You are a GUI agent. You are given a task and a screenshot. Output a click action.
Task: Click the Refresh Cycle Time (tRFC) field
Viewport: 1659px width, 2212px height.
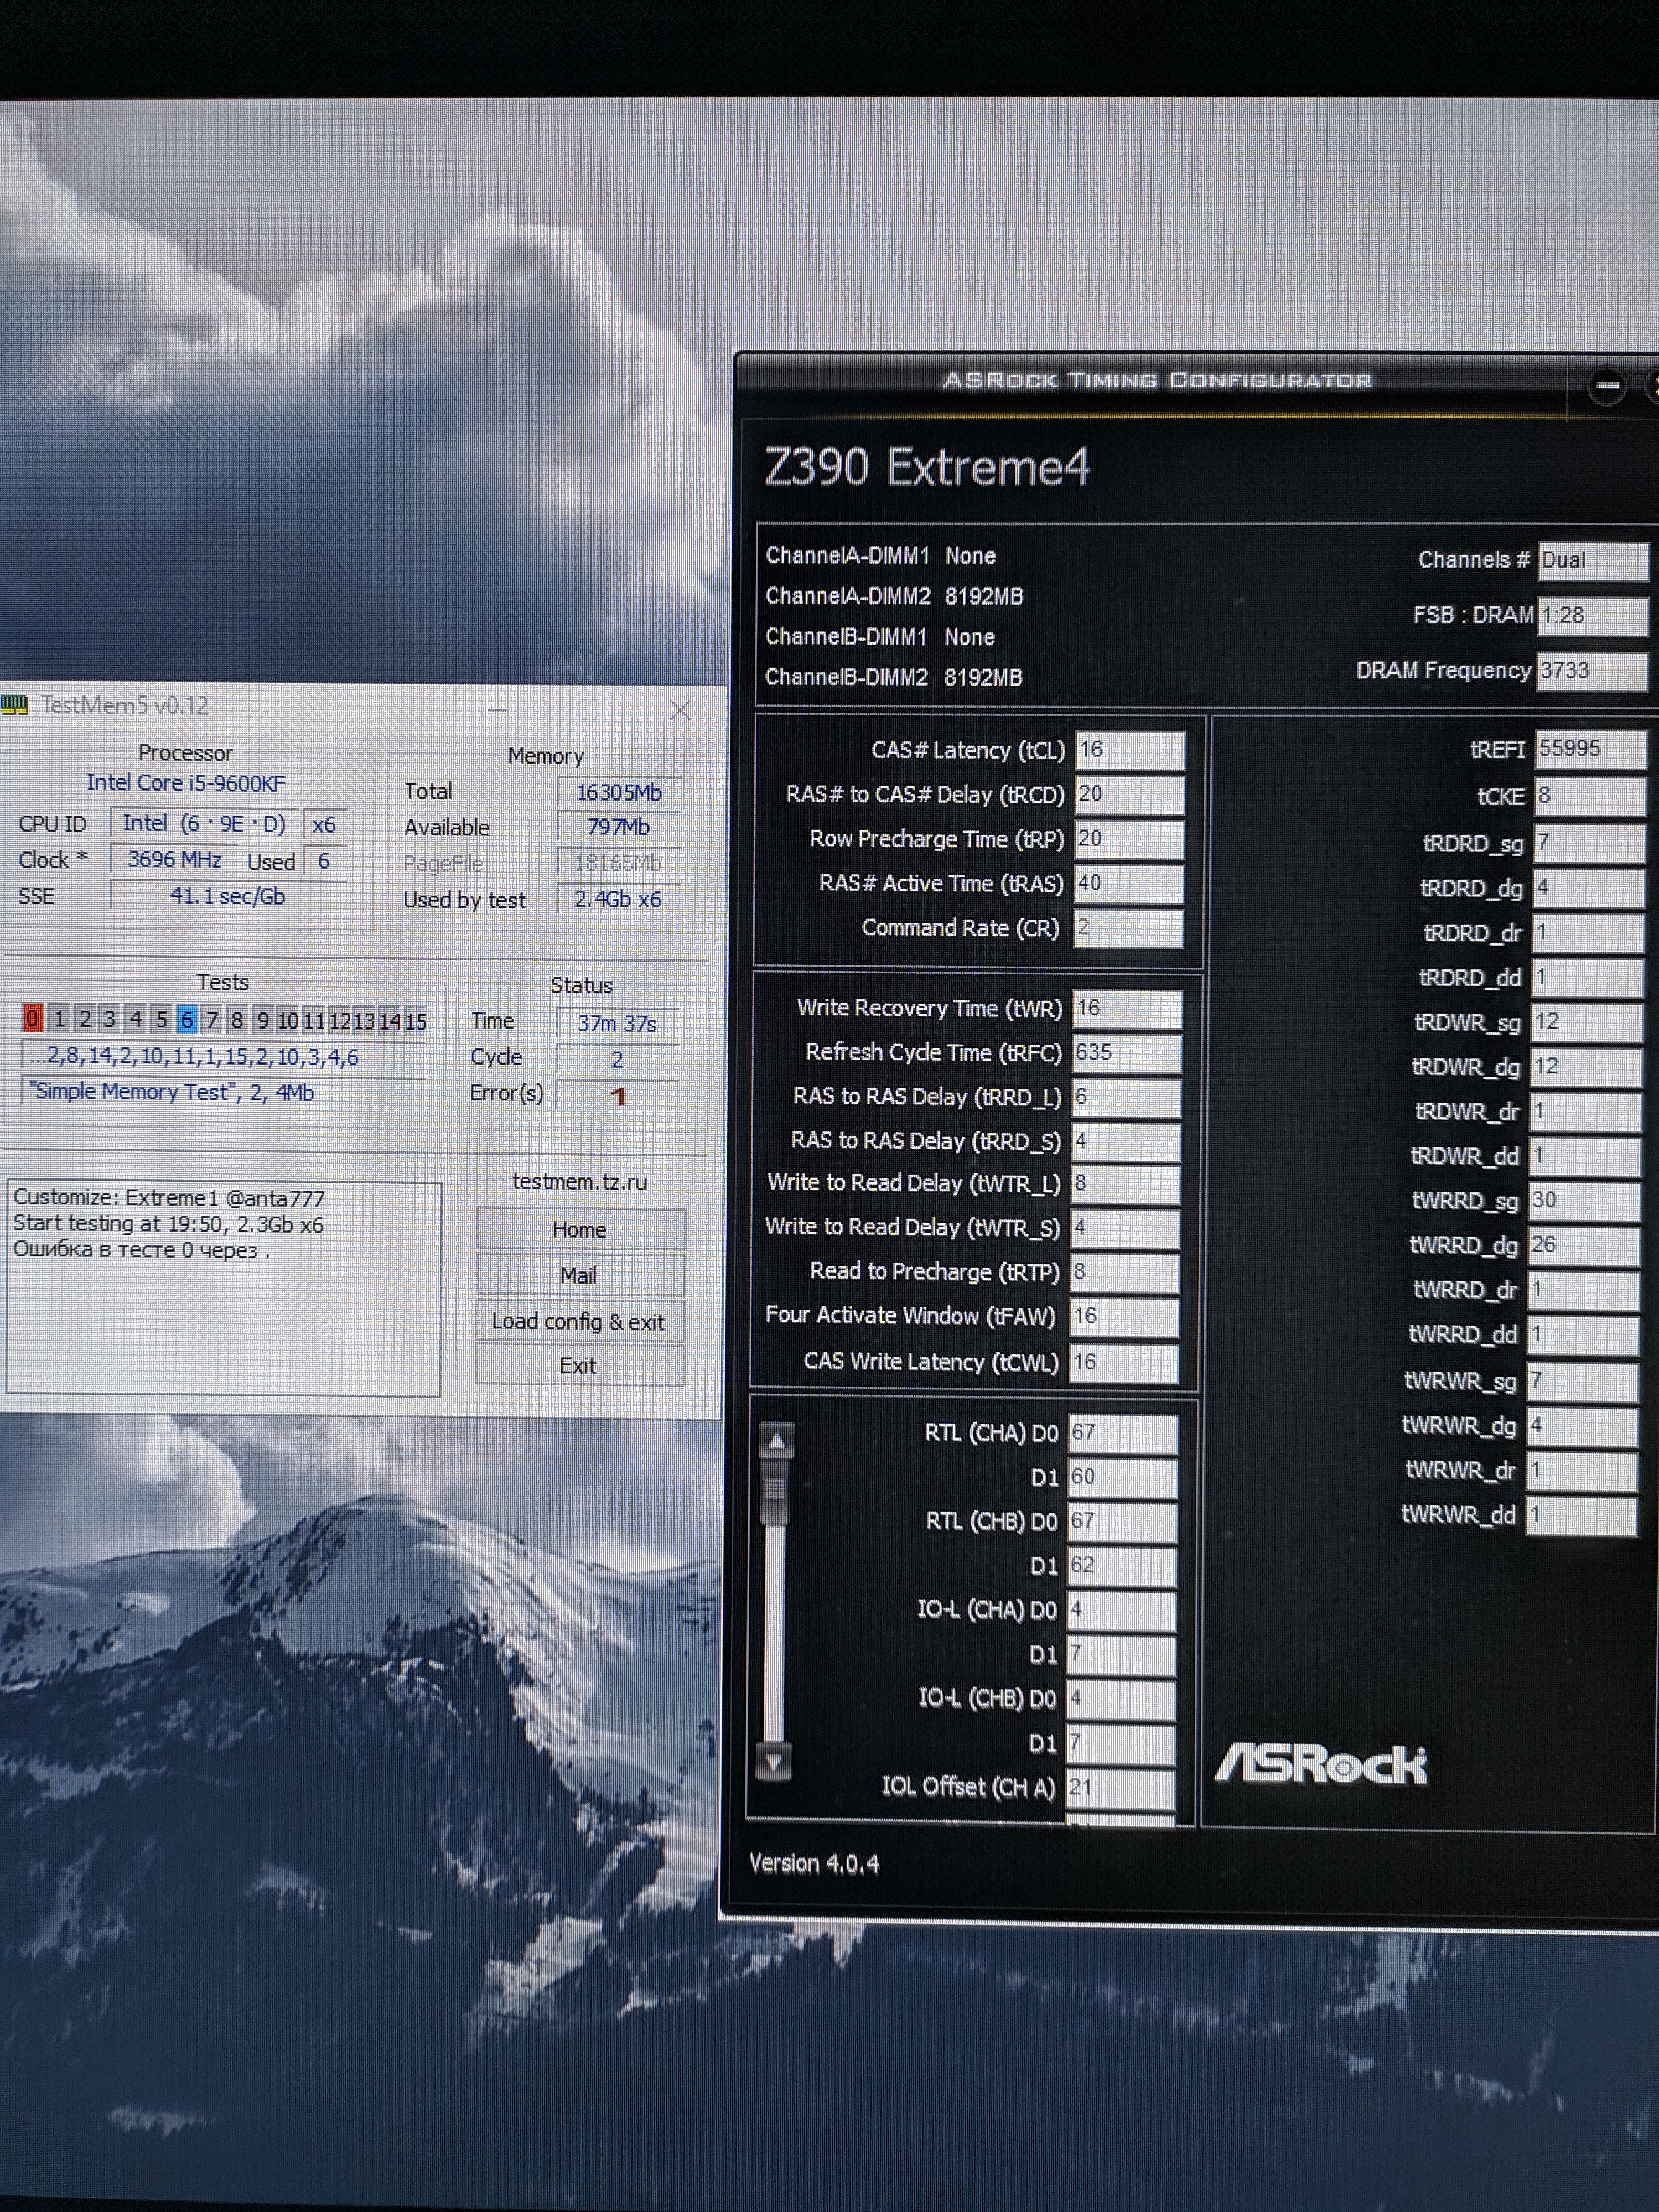pos(1127,1053)
